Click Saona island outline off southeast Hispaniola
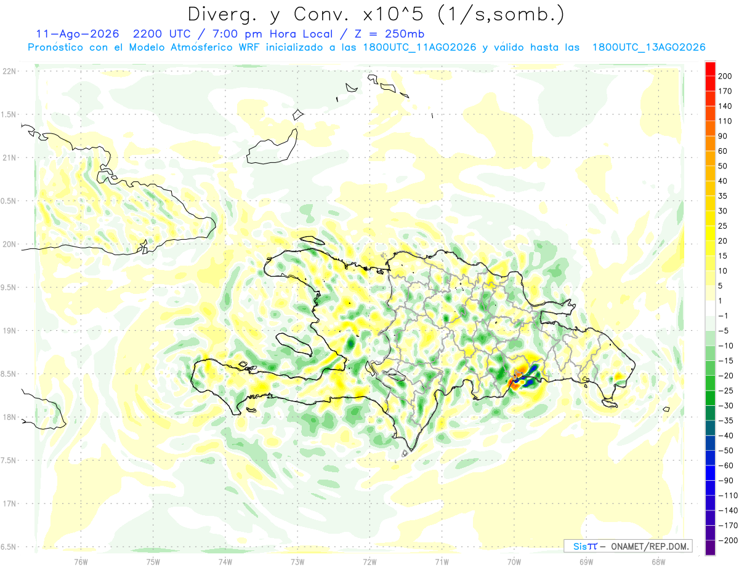Viewport: 739px width, 570px height. coord(610,403)
